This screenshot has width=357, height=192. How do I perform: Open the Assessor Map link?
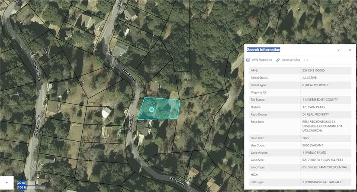(x=290, y=60)
